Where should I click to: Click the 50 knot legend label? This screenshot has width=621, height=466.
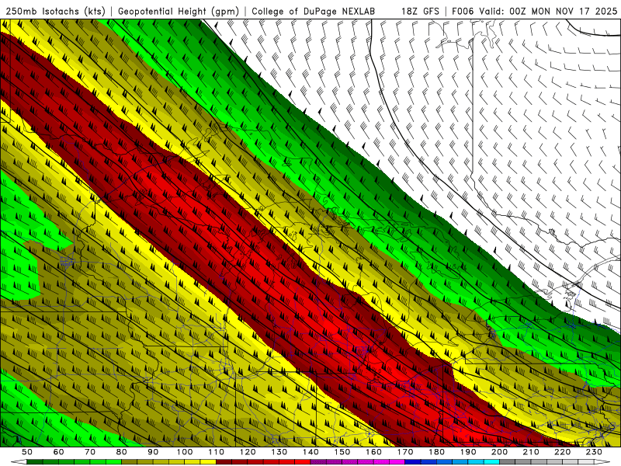click(27, 452)
